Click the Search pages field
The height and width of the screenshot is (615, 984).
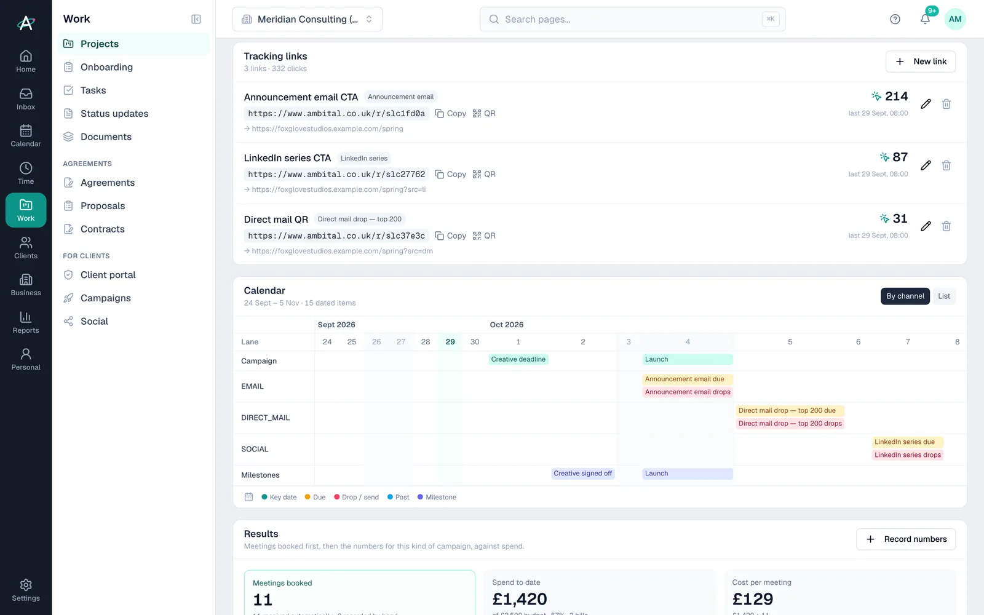(x=632, y=19)
